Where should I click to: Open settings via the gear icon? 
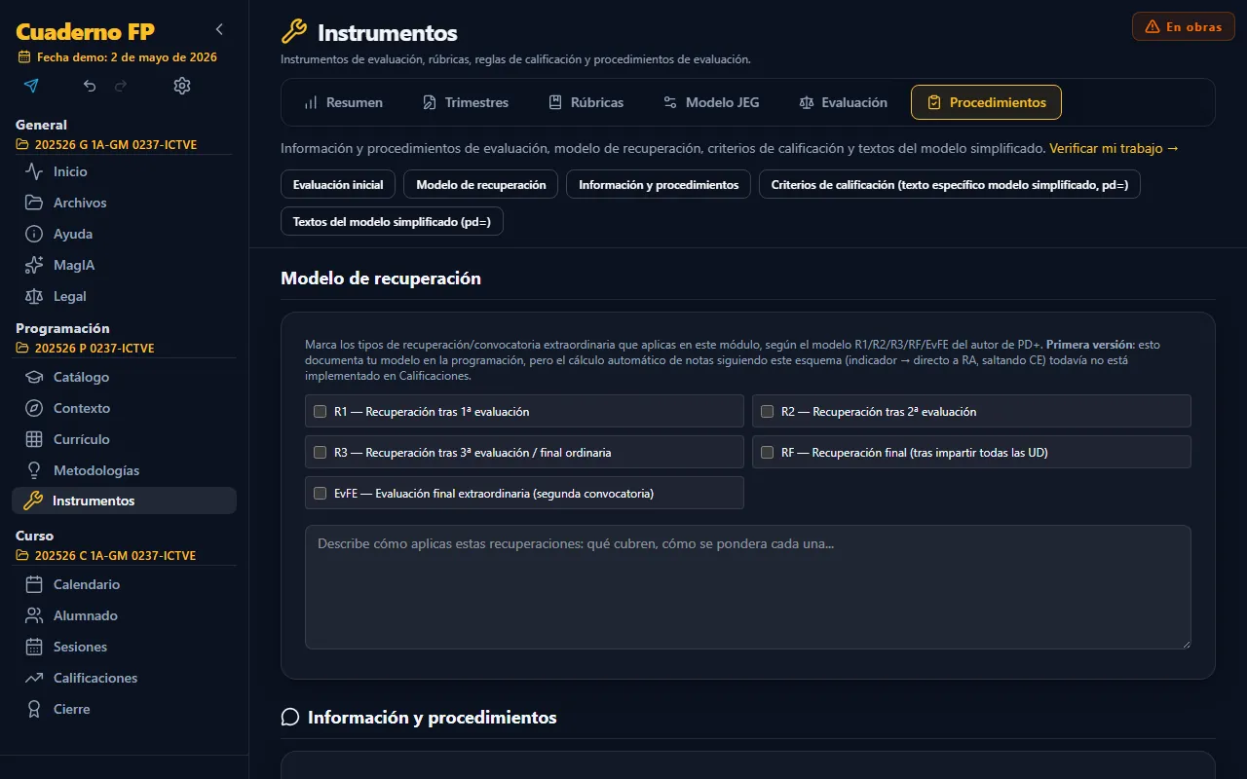(182, 86)
